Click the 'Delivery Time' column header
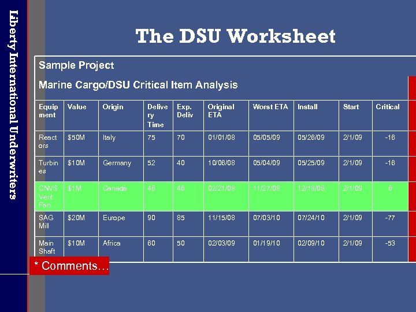This screenshot has width=416, height=312. pos(158,116)
